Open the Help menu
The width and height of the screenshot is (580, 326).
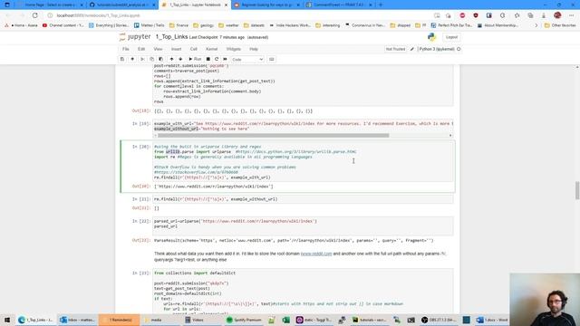(x=254, y=49)
